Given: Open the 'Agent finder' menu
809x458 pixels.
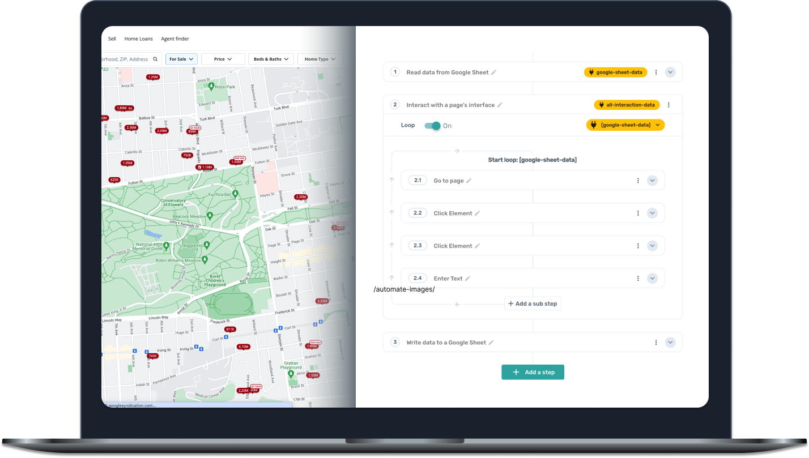Looking at the screenshot, I should pyautogui.click(x=174, y=38).
